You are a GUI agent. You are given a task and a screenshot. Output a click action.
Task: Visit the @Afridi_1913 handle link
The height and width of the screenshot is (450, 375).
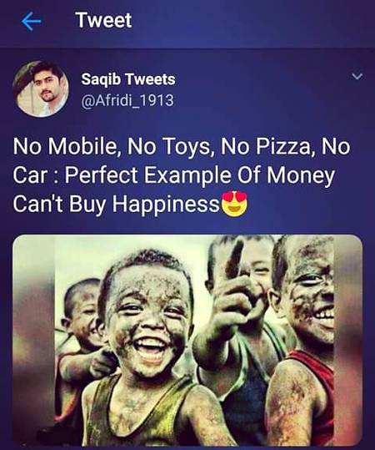click(x=127, y=100)
